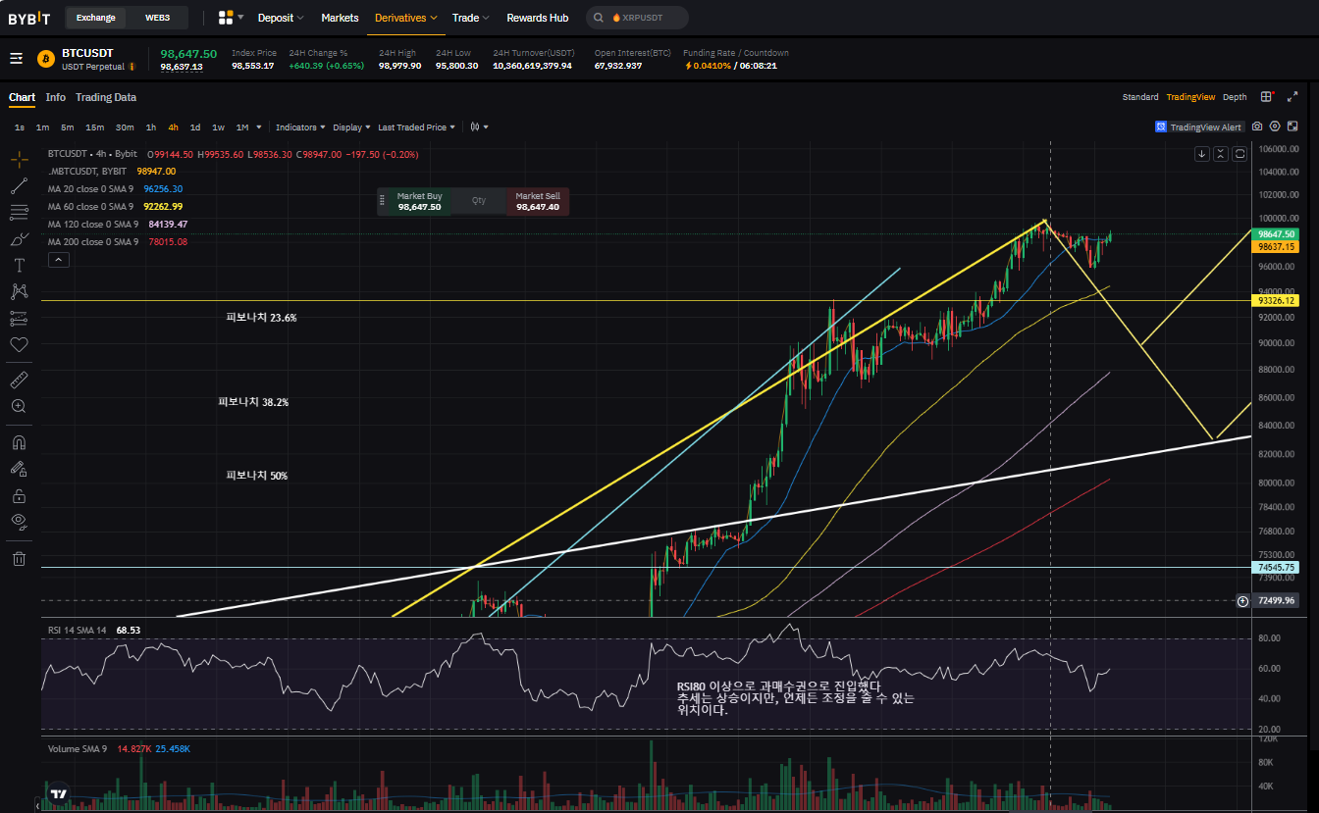Screen dimensions: 1319x813
Task: Click the Market Sell button
Action: coord(537,202)
